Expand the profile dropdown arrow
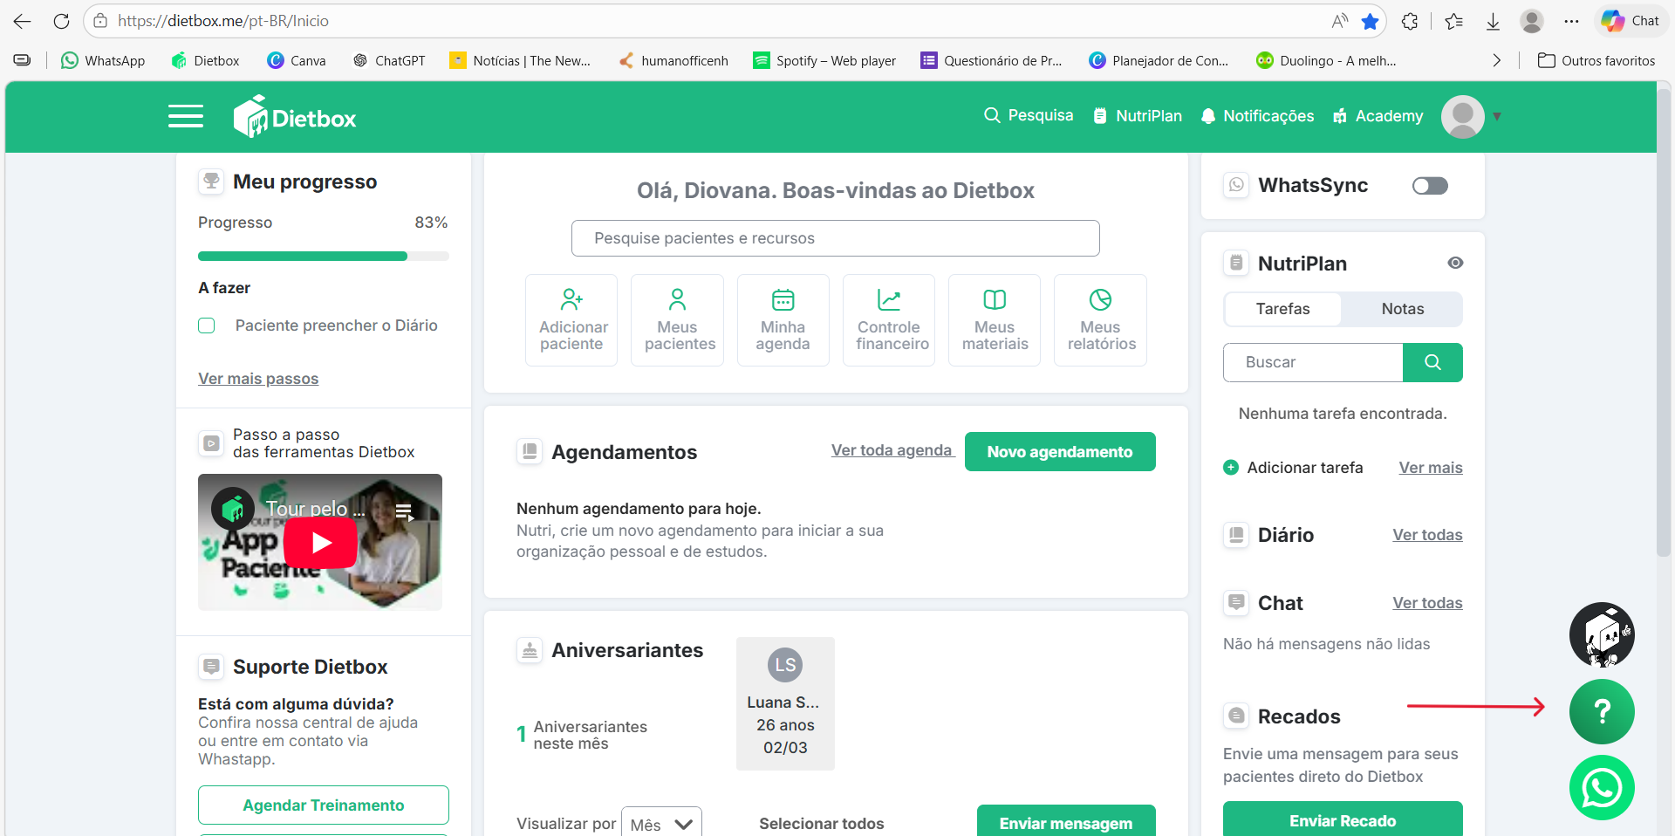The width and height of the screenshot is (1675, 836). 1497,116
